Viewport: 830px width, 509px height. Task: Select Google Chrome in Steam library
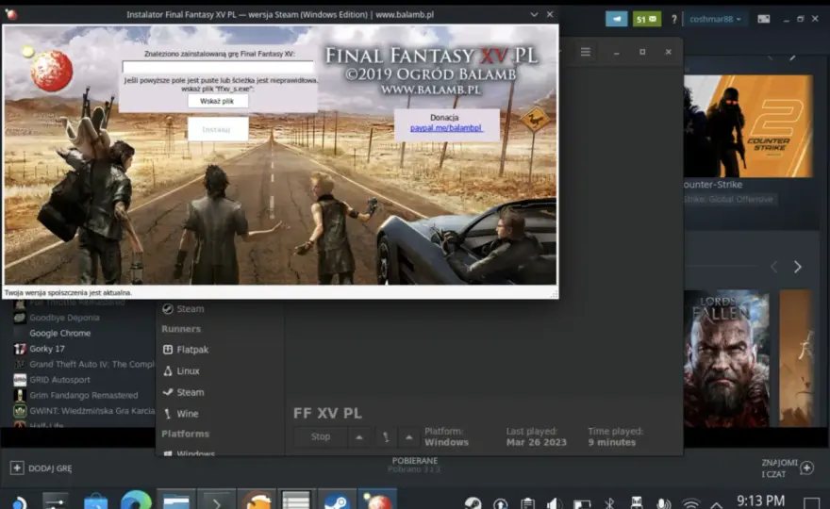coord(59,334)
